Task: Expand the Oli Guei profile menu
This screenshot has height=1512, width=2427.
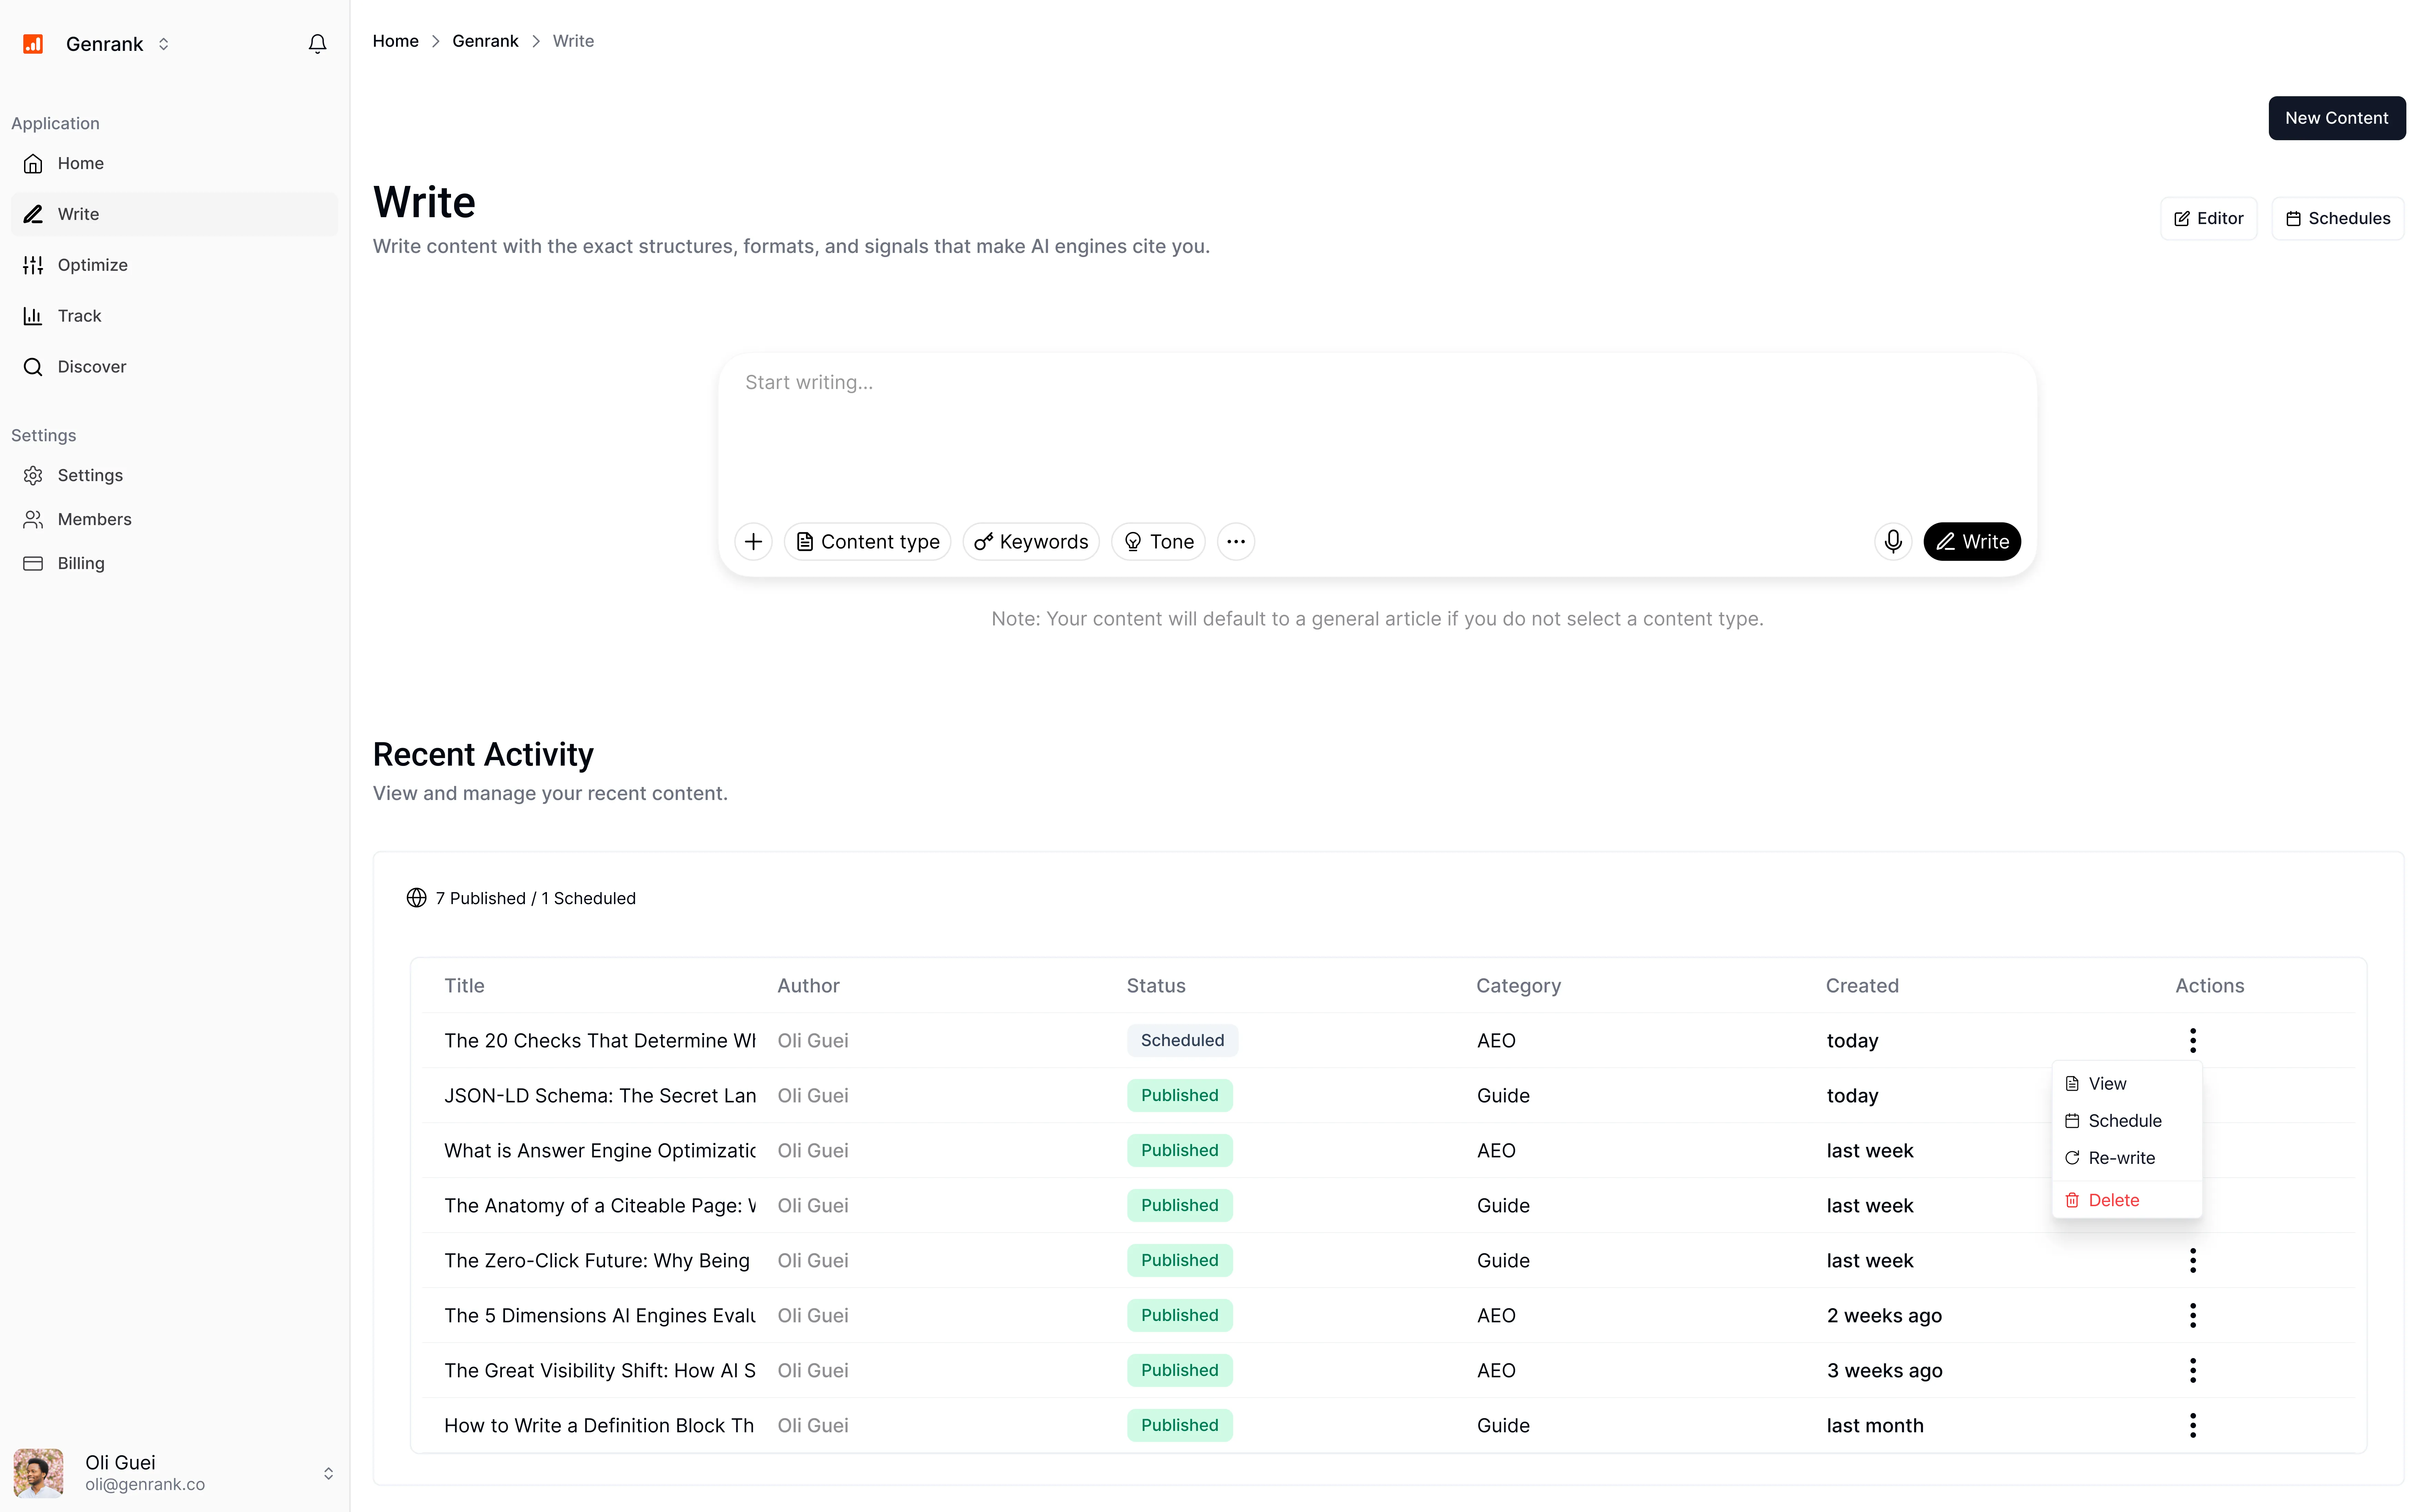Action: click(328, 1472)
